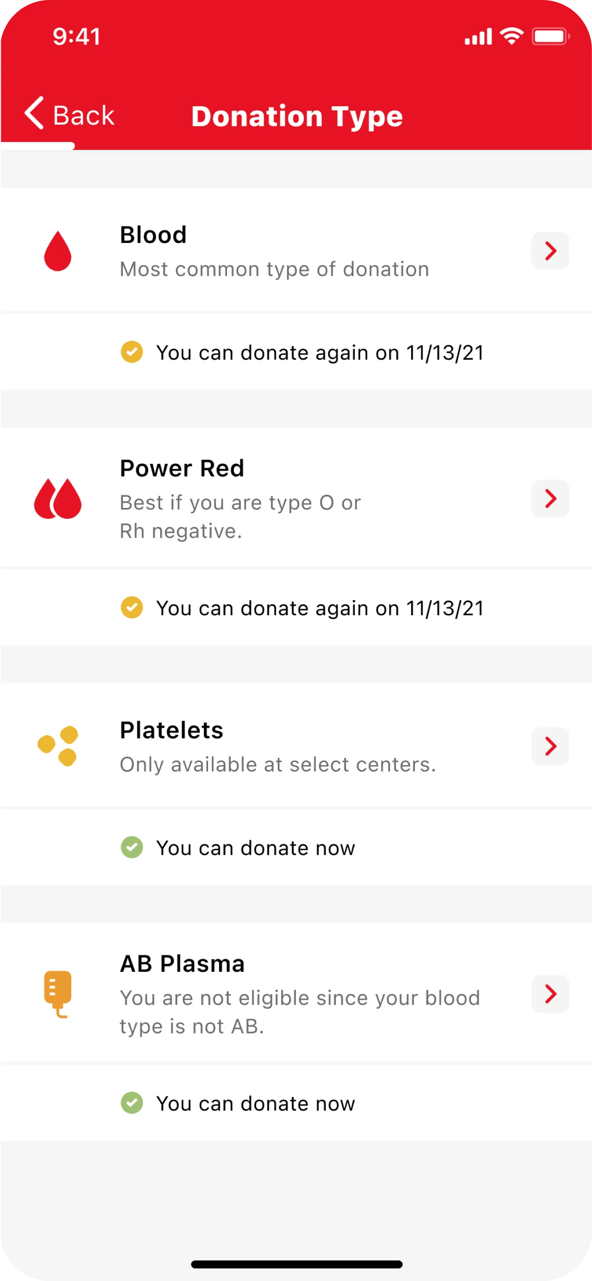Select the Blood donation type row
The width and height of the screenshot is (592, 1281).
pyautogui.click(x=274, y=251)
